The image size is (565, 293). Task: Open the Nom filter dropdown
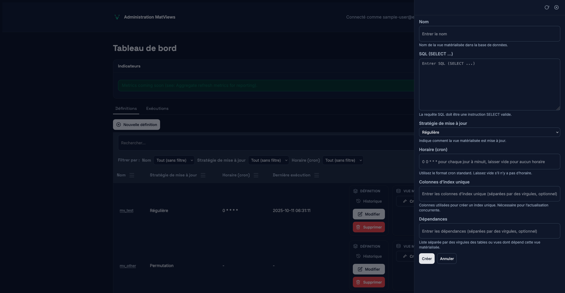point(174,160)
